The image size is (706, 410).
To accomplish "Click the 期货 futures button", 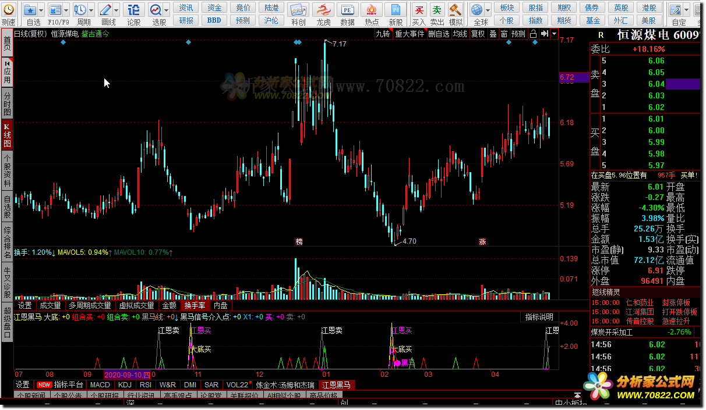I will 564,20.
